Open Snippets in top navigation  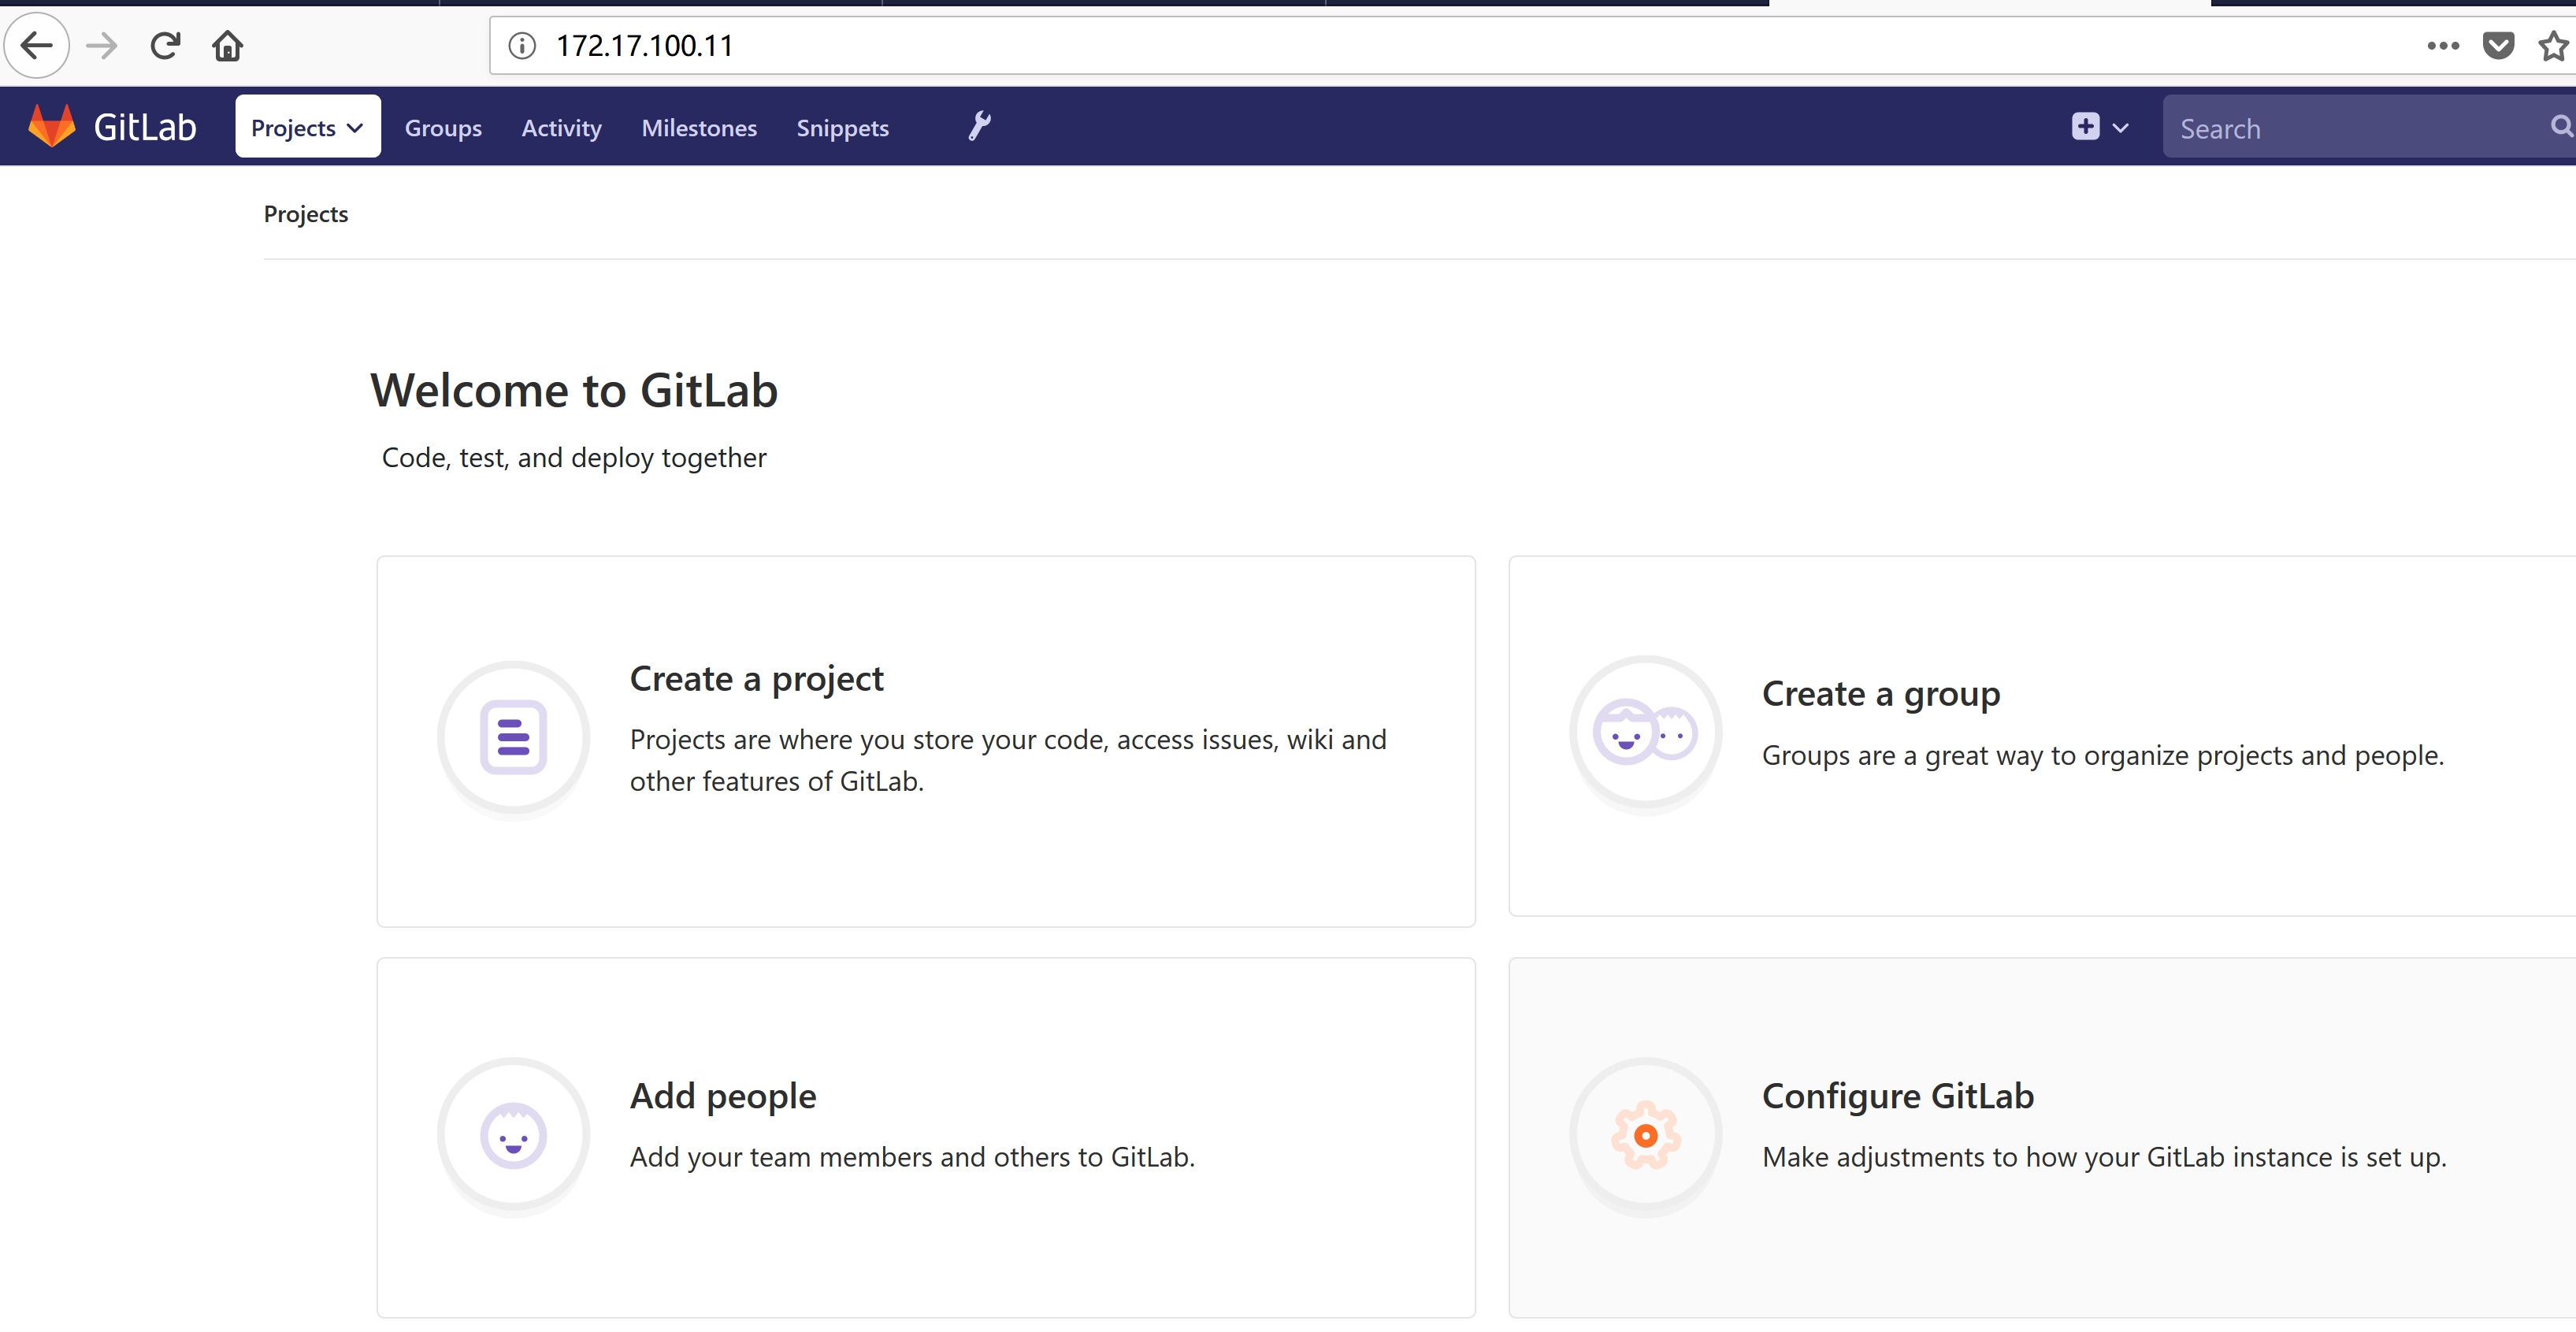(x=842, y=128)
